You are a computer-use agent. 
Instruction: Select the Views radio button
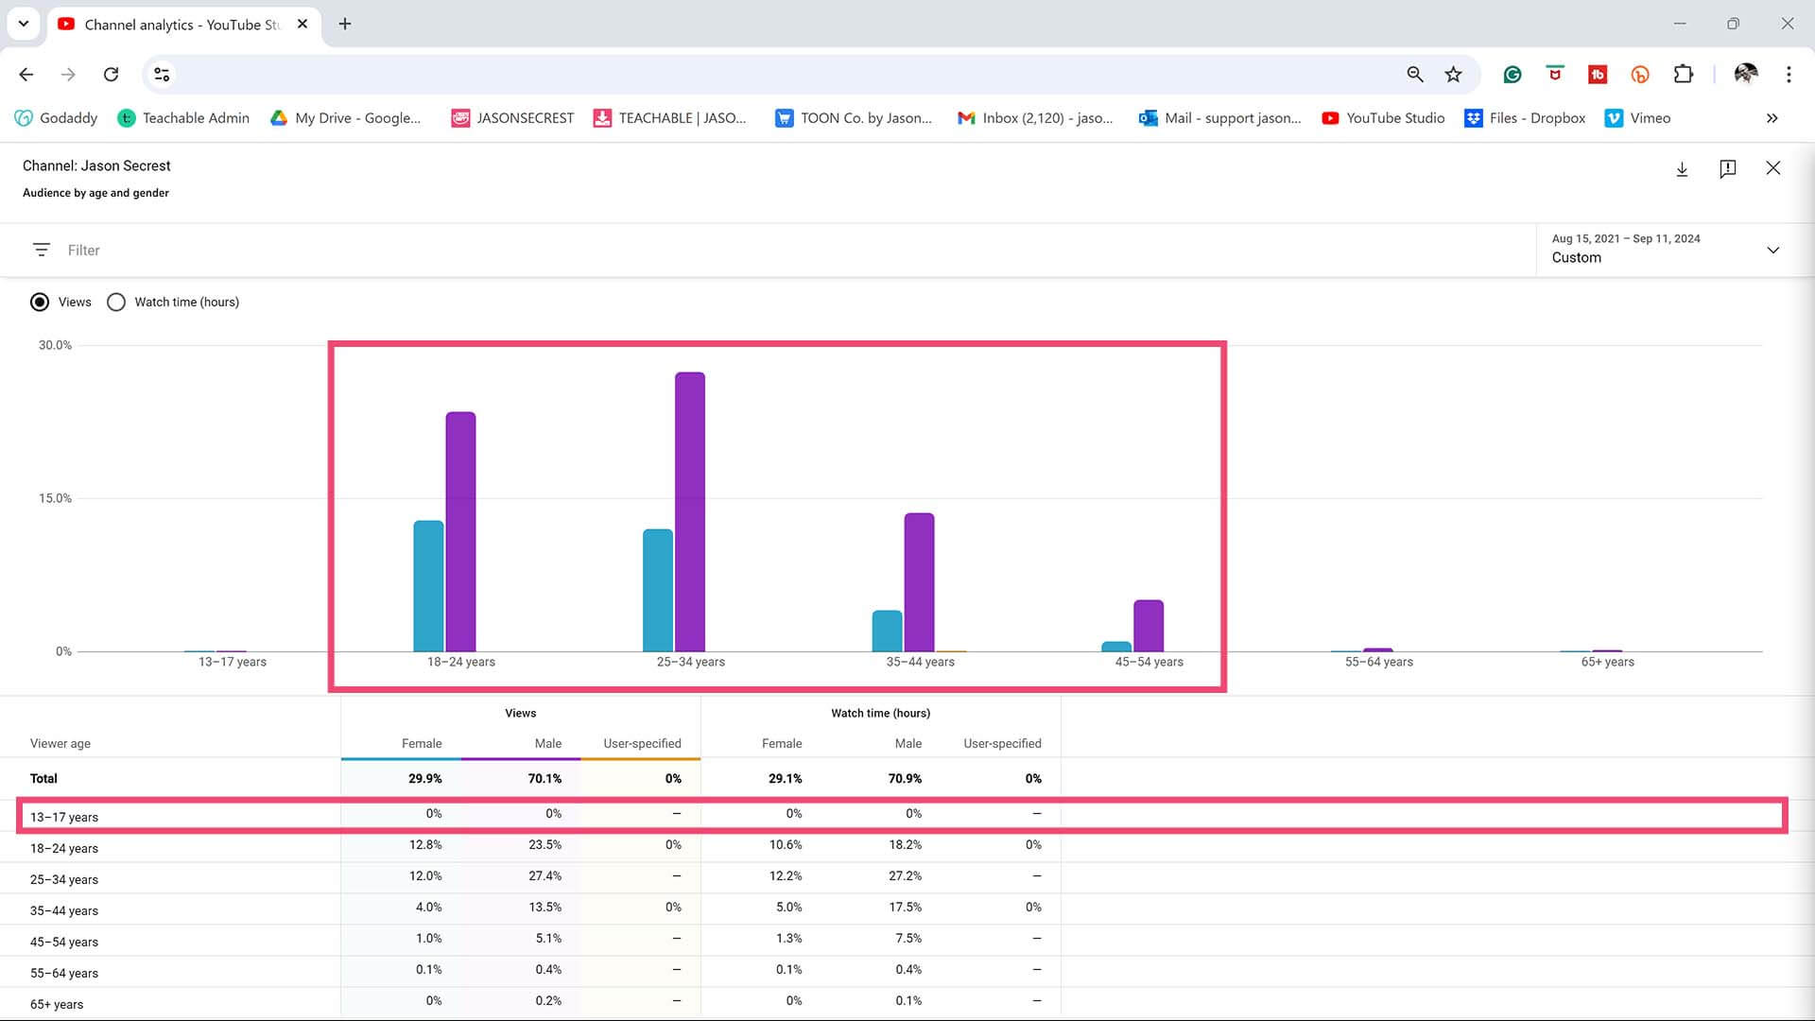(x=40, y=302)
